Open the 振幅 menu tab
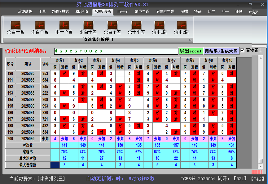The width and height of the screenshot is (268, 184). (x=184, y=12)
